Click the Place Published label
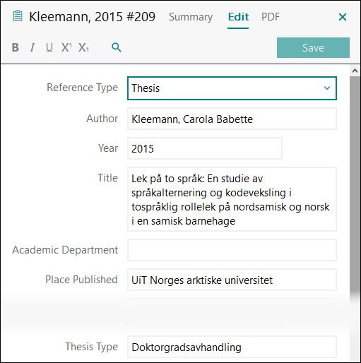The width and height of the screenshot is (361, 363). click(x=81, y=280)
